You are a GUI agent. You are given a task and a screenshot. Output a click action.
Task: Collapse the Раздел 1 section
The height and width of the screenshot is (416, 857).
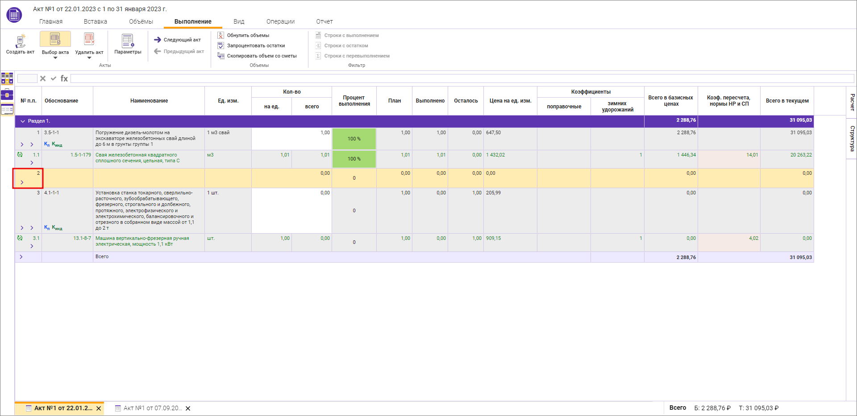click(23, 121)
